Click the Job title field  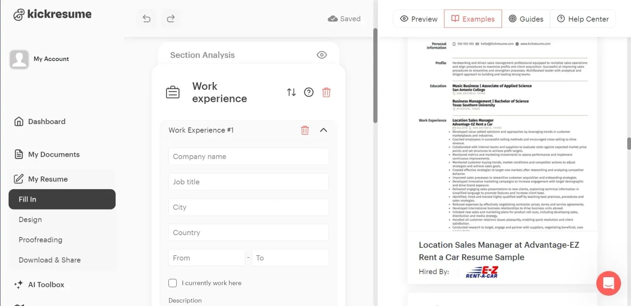tap(248, 182)
